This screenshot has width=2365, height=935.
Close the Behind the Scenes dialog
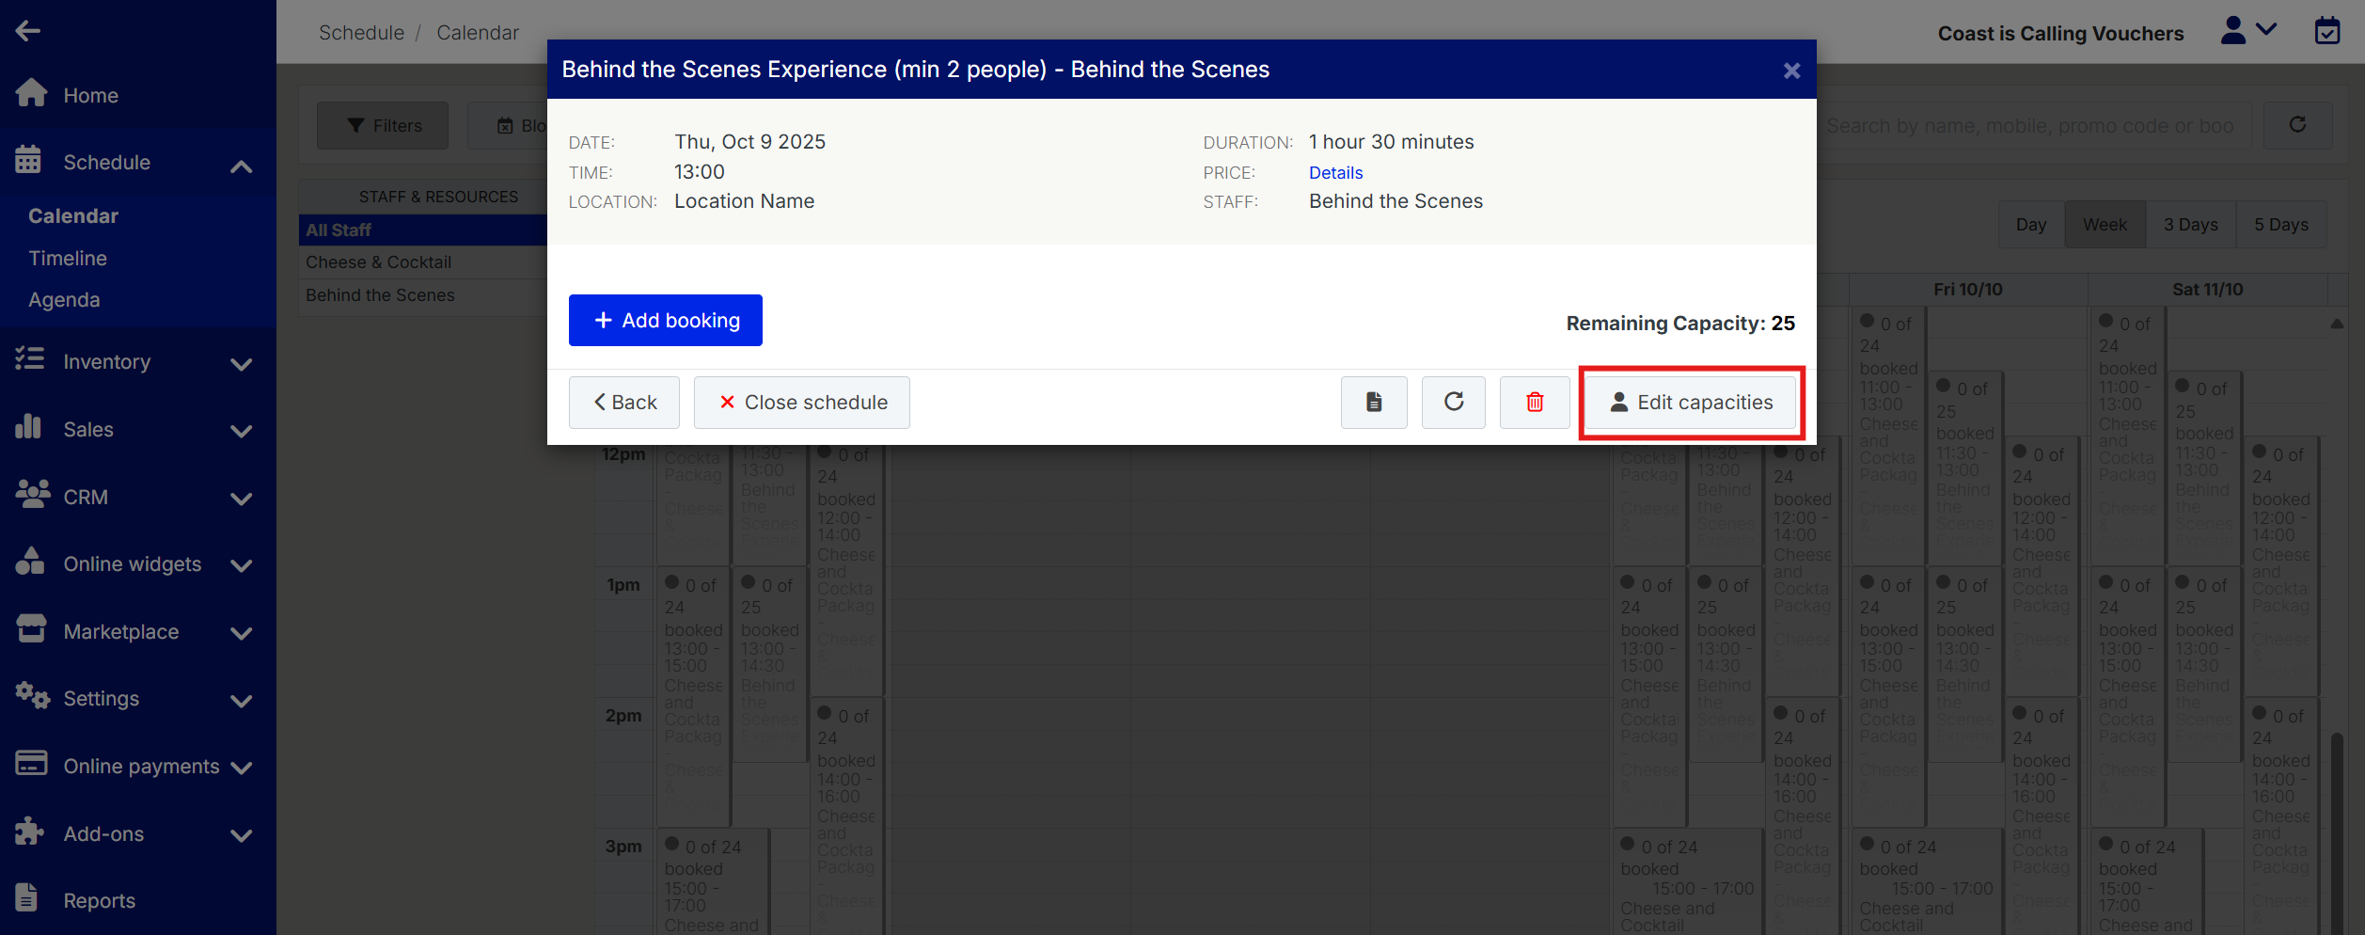(x=1791, y=71)
